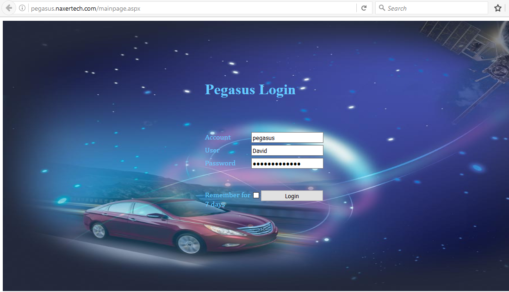This screenshot has height=292, width=509.
Task: Enable the Remember for 7 days checkbox
Action: [x=256, y=195]
